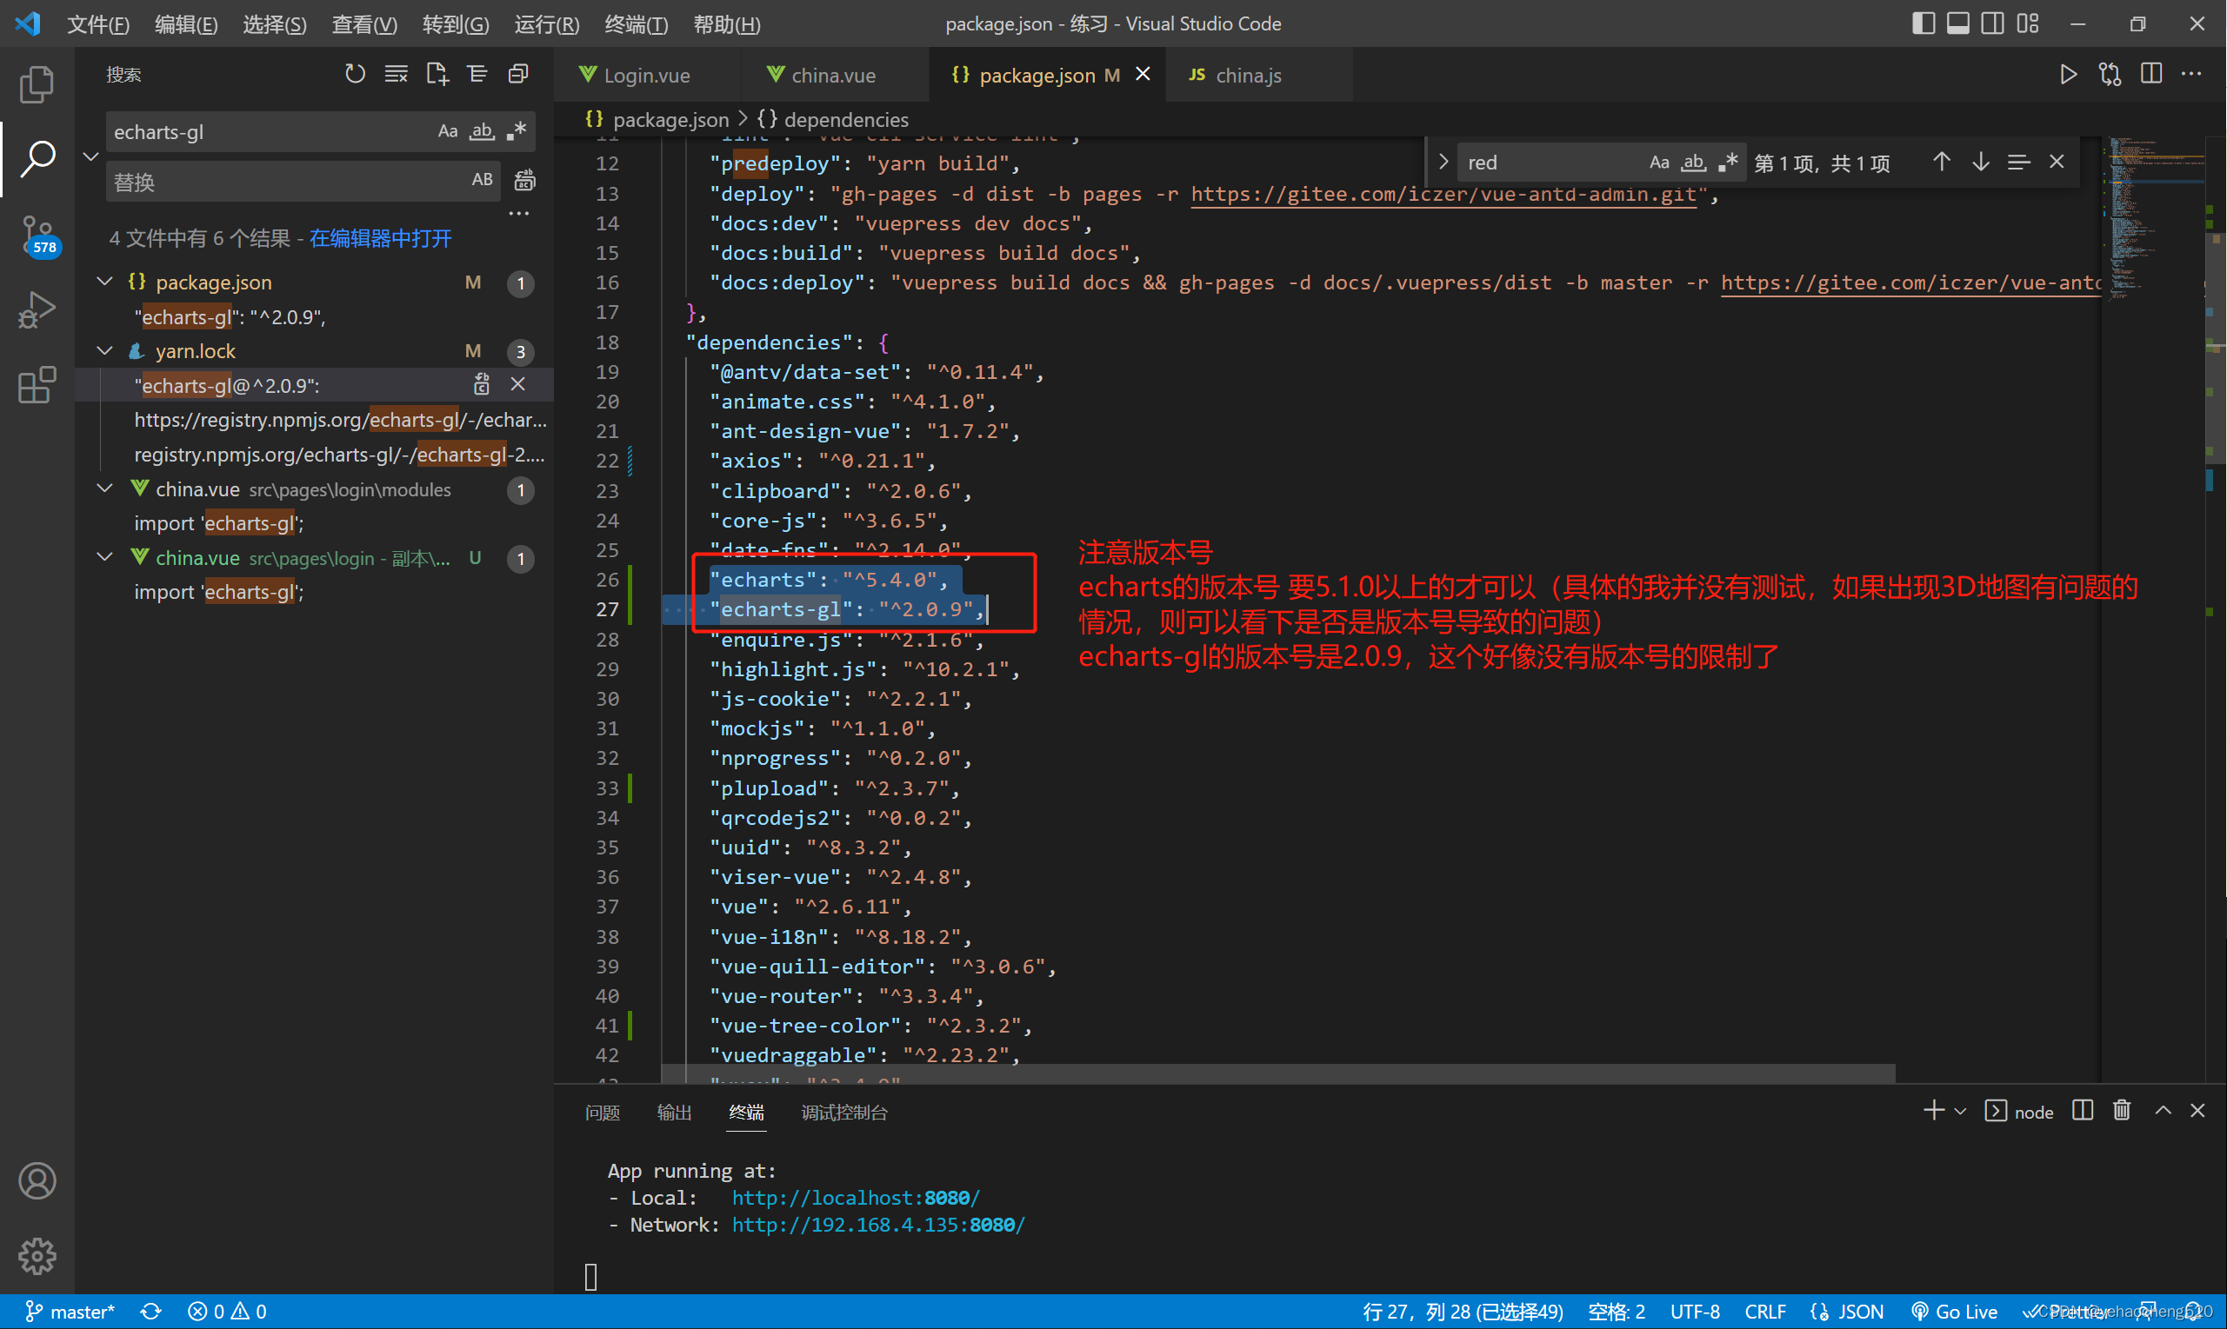The image size is (2227, 1329).
Task: Go to previous find match
Action: point(1941,162)
